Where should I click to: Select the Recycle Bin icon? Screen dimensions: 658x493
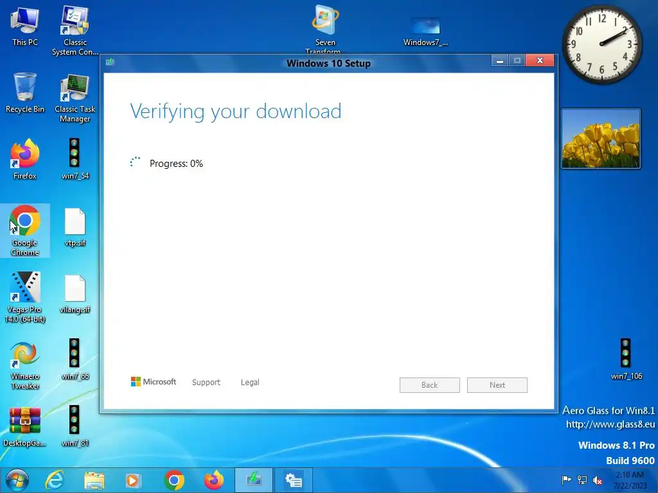point(25,93)
